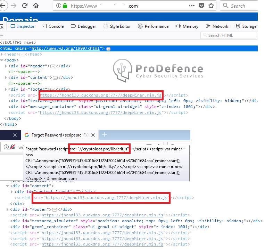Open the Network panel
Image resolution: width=265 pixels, height=249 pixels.
[217, 26]
